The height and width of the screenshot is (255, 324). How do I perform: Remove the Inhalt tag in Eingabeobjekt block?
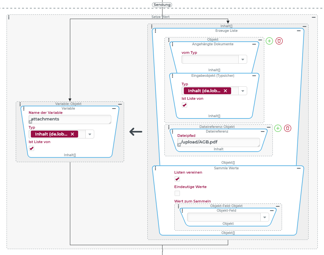coord(225,91)
